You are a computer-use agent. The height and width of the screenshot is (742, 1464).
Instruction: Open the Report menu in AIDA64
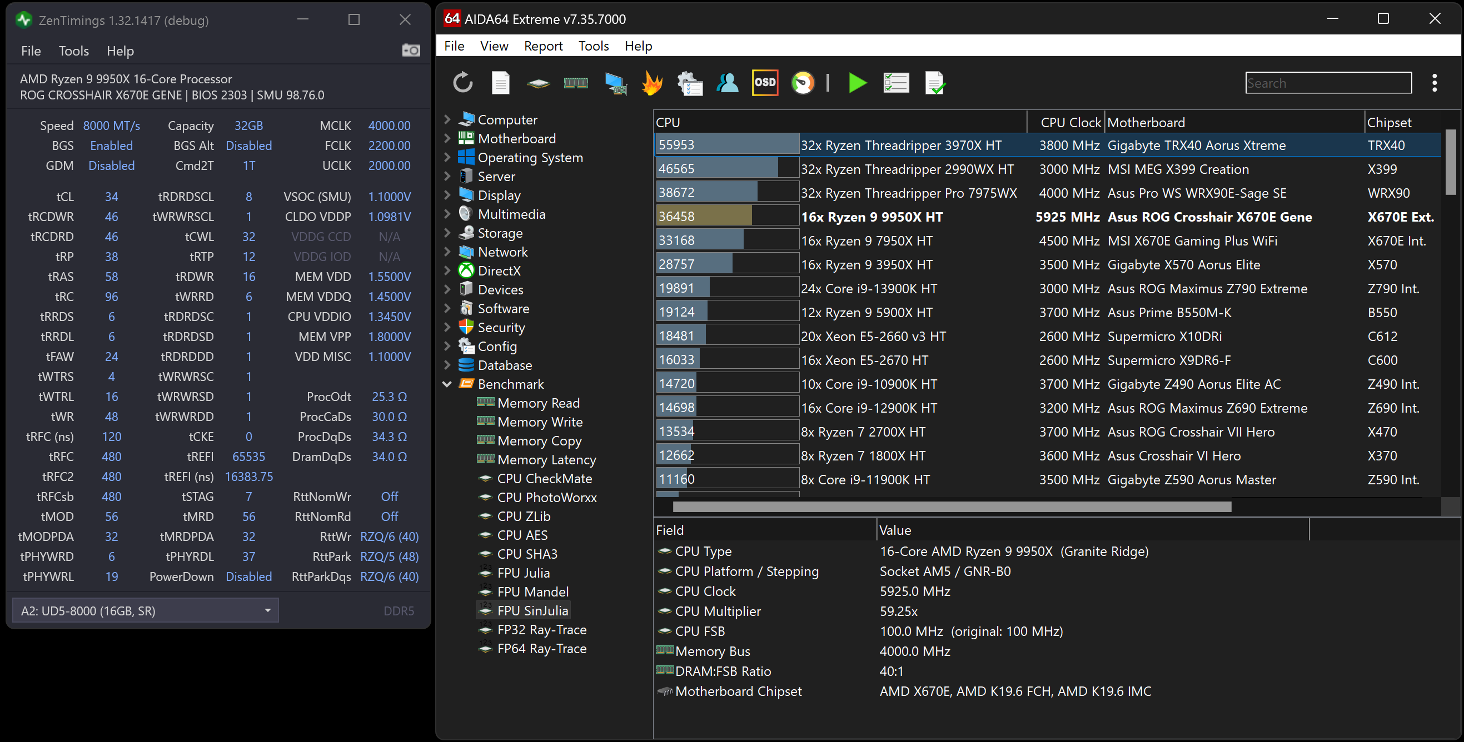(543, 46)
